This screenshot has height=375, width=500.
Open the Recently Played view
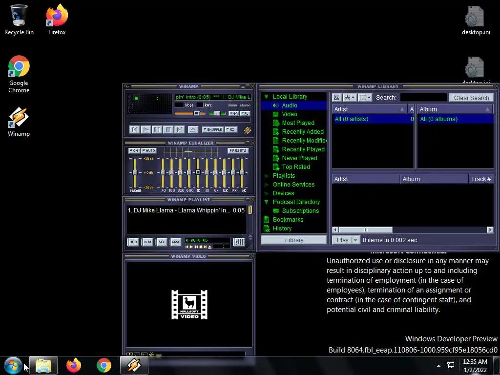(x=303, y=149)
